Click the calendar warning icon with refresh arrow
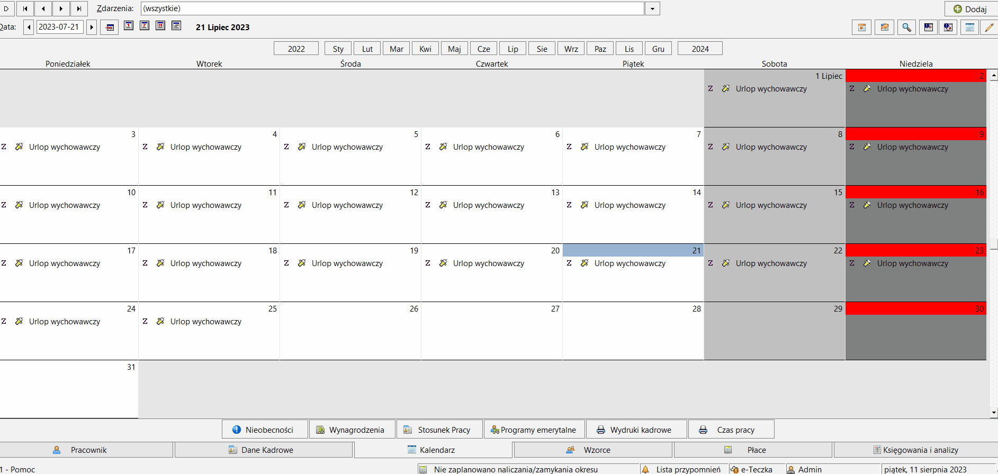This screenshot has width=998, height=474. click(948, 28)
